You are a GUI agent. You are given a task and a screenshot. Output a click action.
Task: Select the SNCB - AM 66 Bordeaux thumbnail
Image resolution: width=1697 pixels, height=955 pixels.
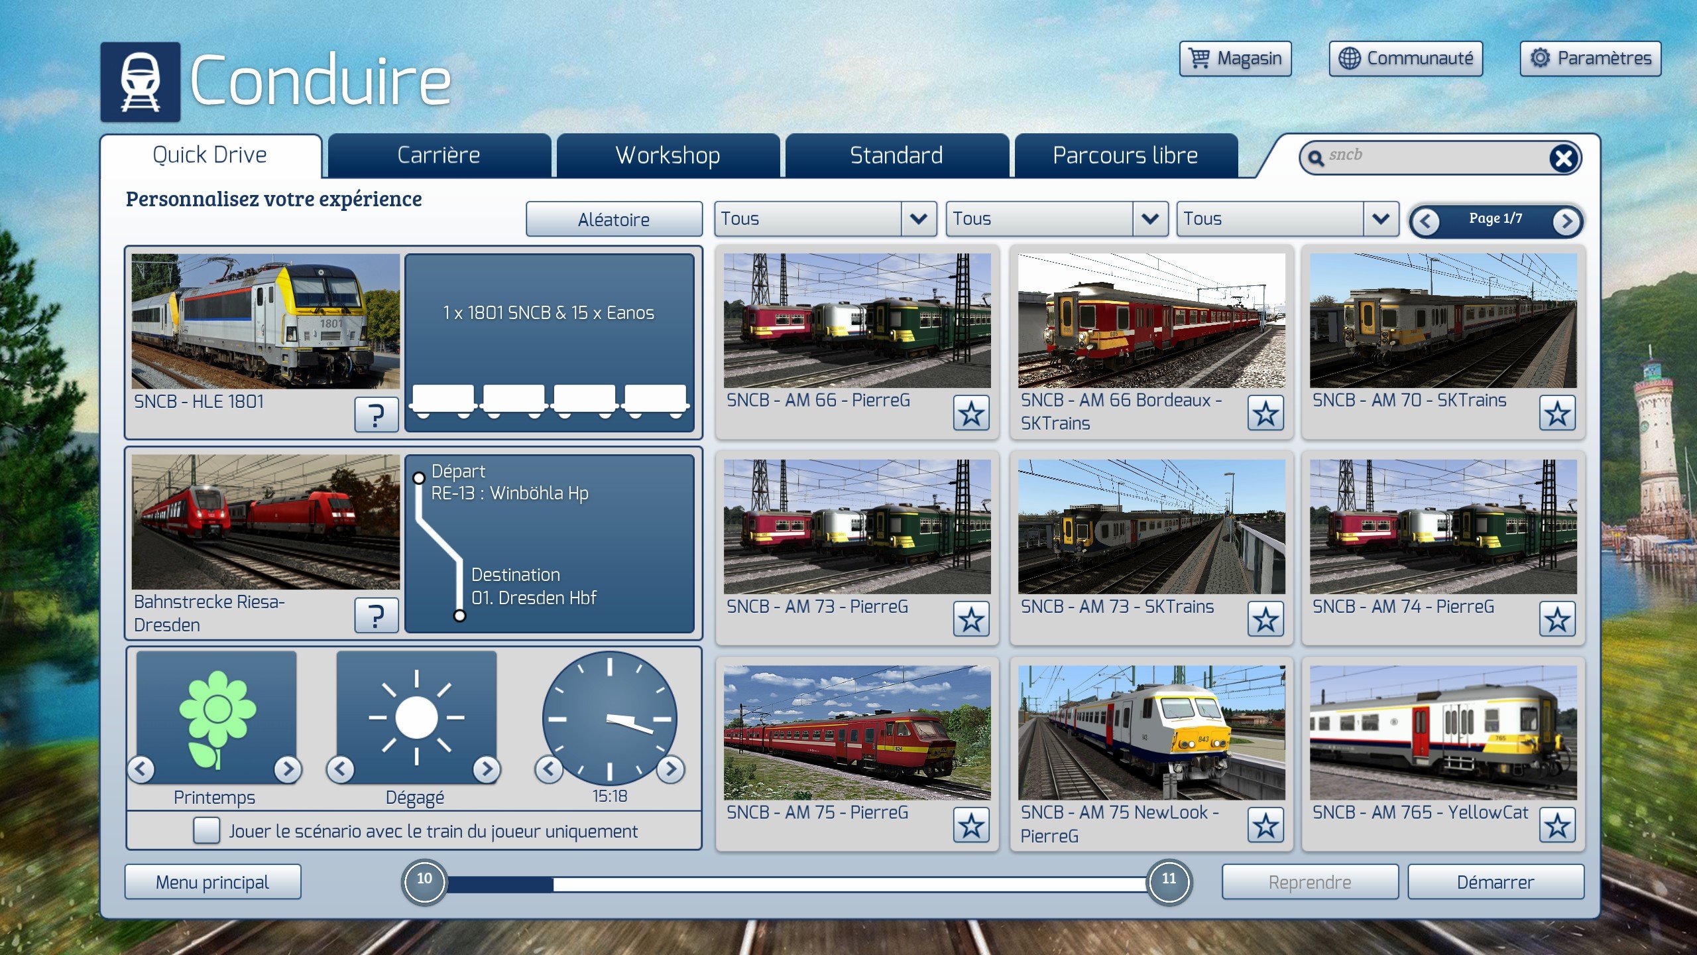click(x=1151, y=321)
